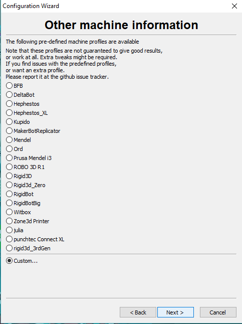The height and width of the screenshot is (324, 242).
Task: Continue with the Next > button
Action: pos(175,312)
